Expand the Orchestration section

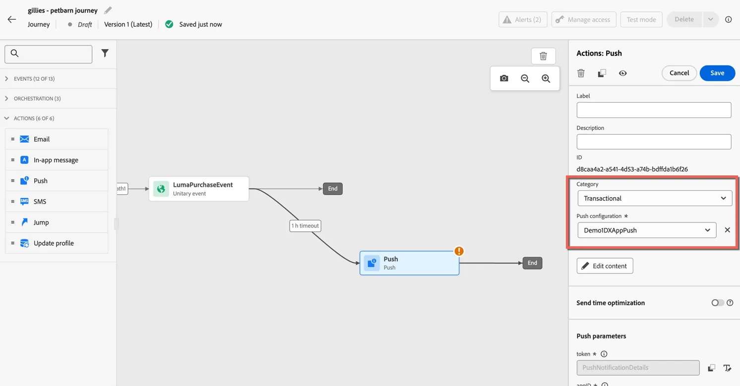(x=58, y=99)
